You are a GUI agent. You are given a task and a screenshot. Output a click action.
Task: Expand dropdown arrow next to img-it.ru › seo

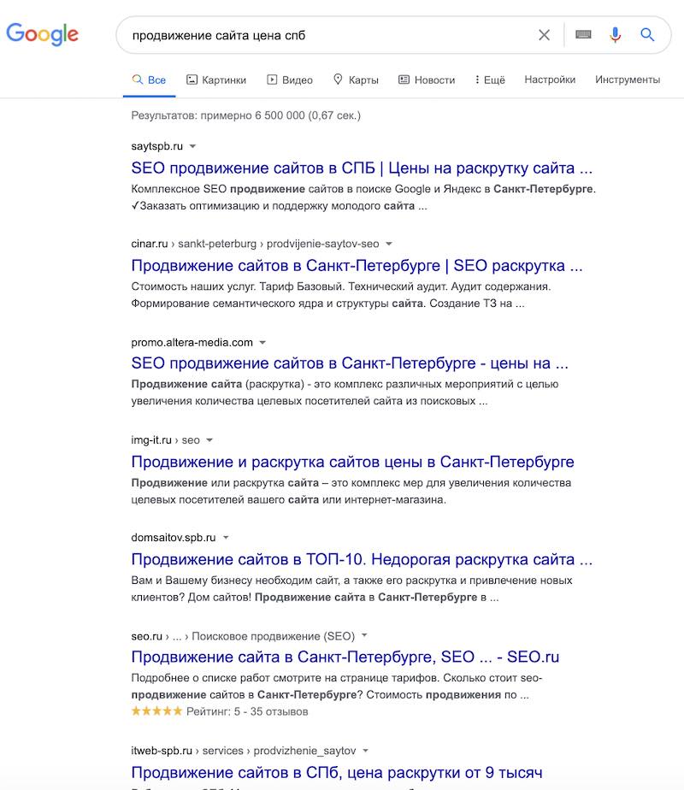click(209, 440)
